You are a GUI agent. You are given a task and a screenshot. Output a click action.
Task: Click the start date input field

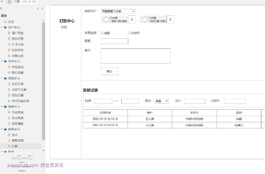coord(103,101)
